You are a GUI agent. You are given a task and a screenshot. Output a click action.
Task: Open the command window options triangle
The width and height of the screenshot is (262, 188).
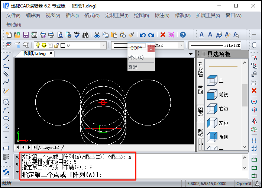pos(17,172)
